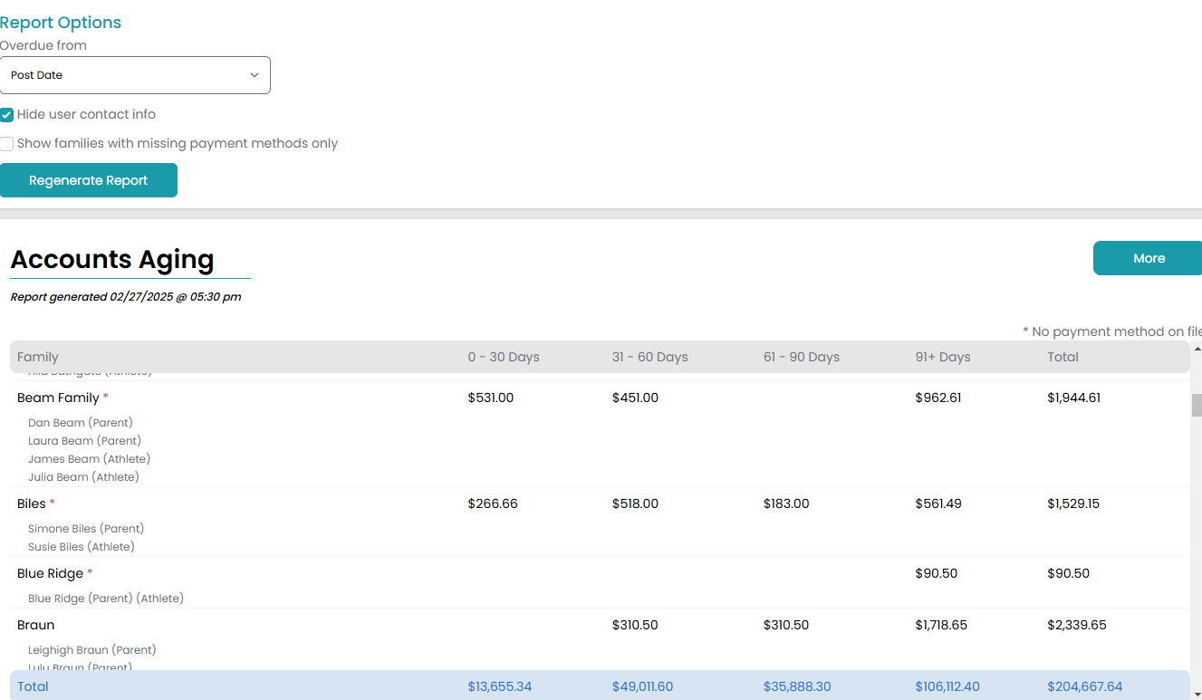
Task: Click Simone Biles (Parent) entry
Action: pyautogui.click(x=86, y=529)
